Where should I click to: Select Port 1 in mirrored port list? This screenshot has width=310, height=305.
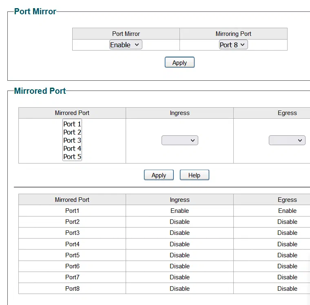pyautogui.click(x=72, y=124)
